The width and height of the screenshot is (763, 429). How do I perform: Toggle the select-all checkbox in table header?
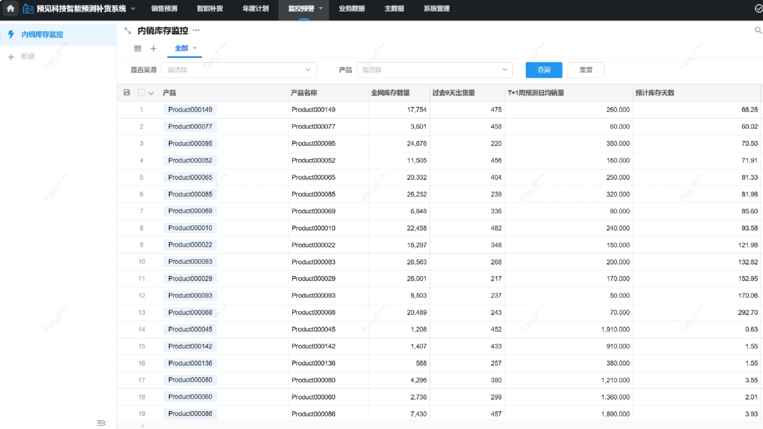[x=141, y=93]
